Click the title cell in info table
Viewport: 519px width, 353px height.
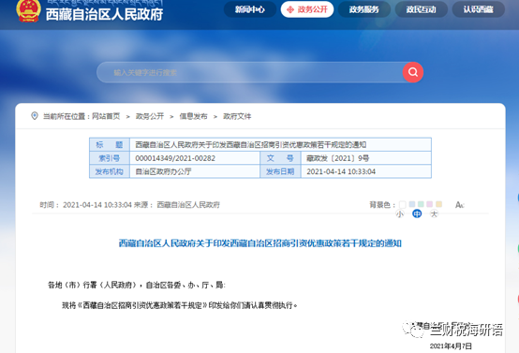point(280,144)
